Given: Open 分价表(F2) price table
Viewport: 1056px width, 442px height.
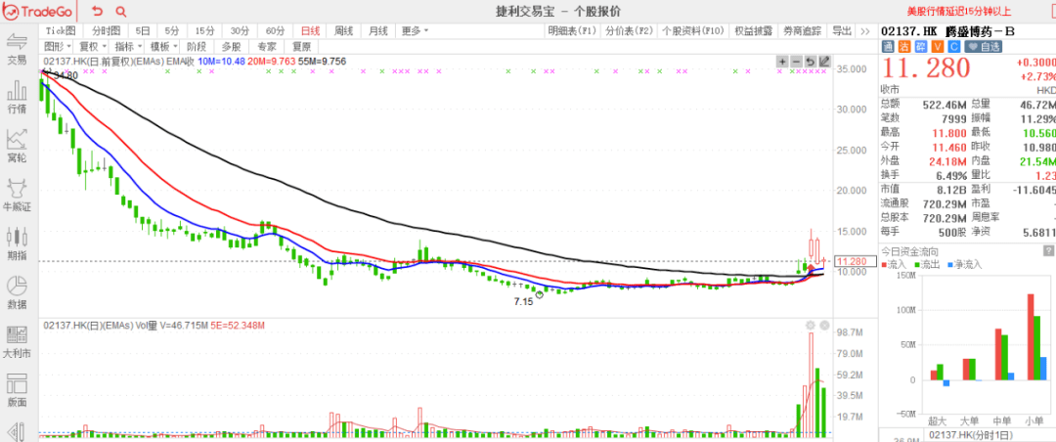Looking at the screenshot, I should 629,31.
